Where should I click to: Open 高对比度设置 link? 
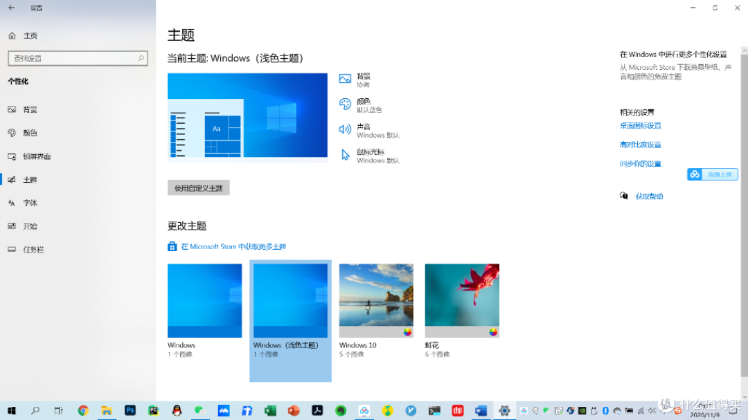pos(640,145)
